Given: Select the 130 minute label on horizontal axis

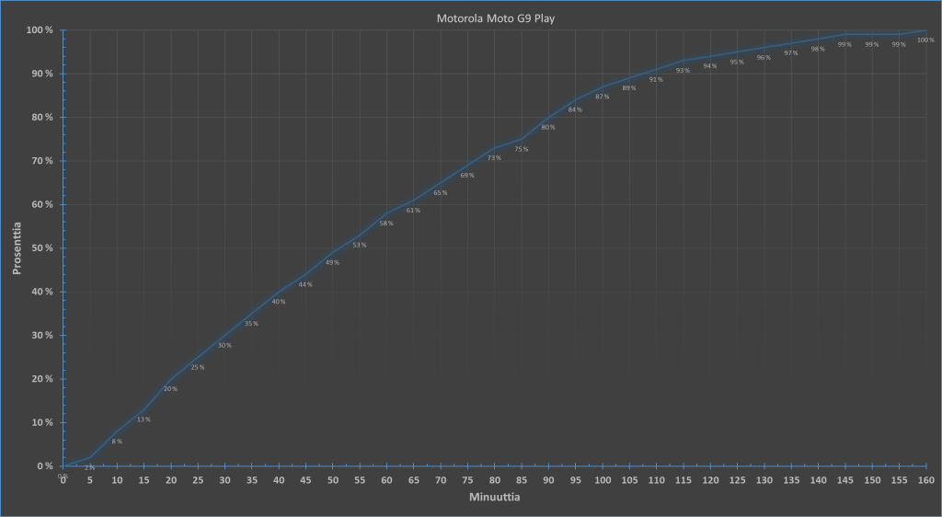Looking at the screenshot, I should click(764, 480).
